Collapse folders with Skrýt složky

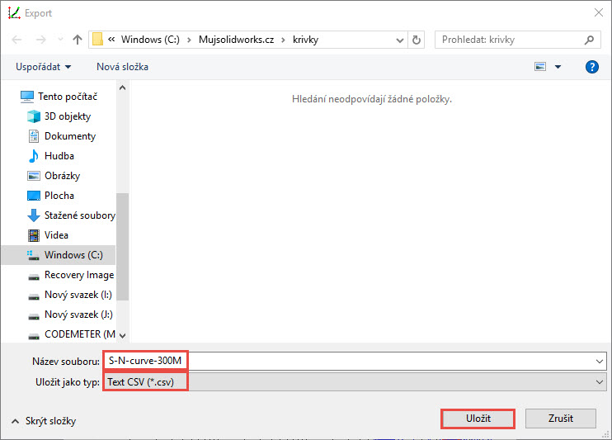44,421
